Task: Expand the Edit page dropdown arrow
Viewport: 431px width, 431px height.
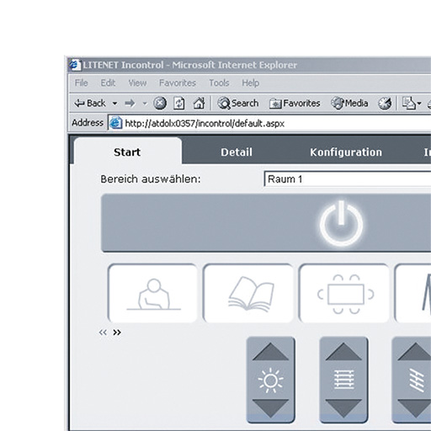Action: tap(419, 104)
